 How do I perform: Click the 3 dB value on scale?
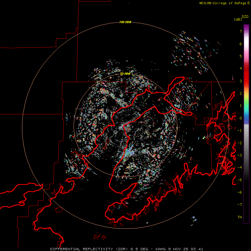241,81
